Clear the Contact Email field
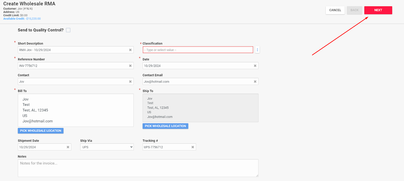 [255, 82]
